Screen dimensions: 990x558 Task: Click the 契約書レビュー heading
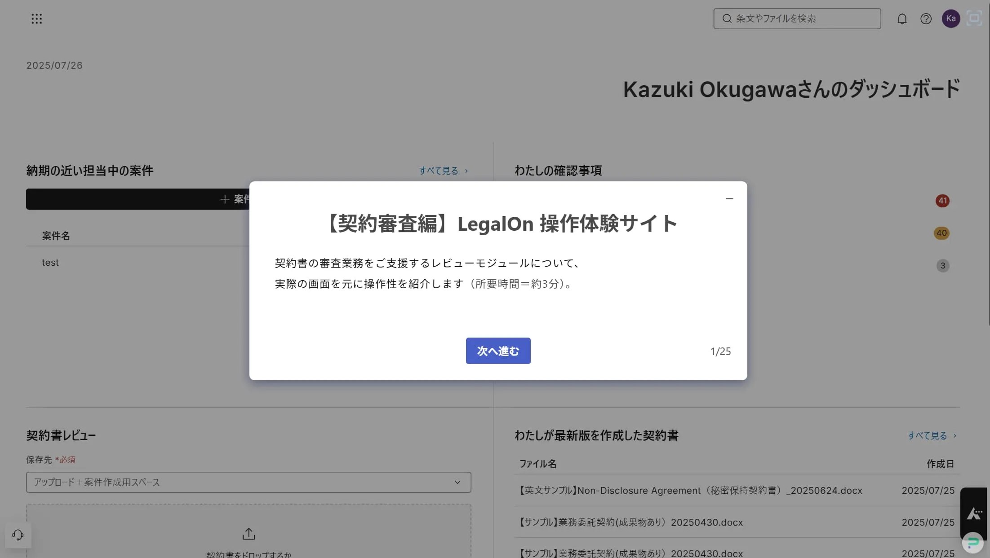click(61, 435)
